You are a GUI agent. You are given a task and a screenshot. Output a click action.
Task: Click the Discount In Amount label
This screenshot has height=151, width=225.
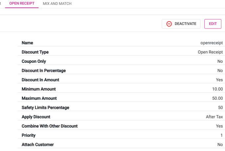point(40,80)
